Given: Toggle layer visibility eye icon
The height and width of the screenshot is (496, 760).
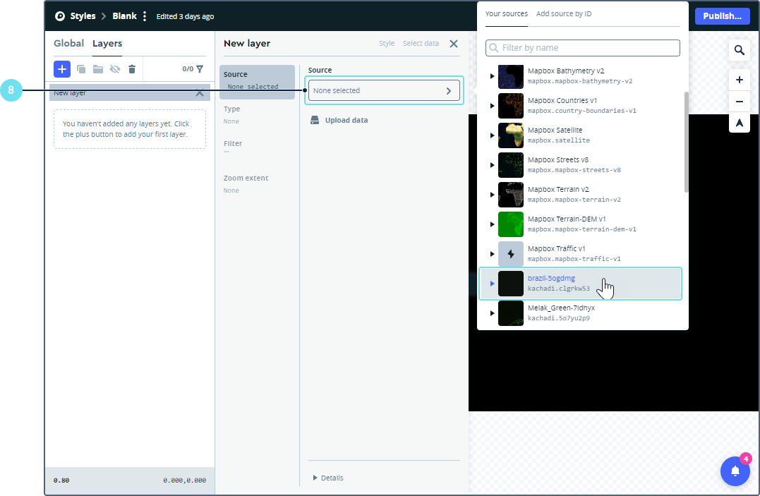Looking at the screenshot, I should click(x=115, y=69).
